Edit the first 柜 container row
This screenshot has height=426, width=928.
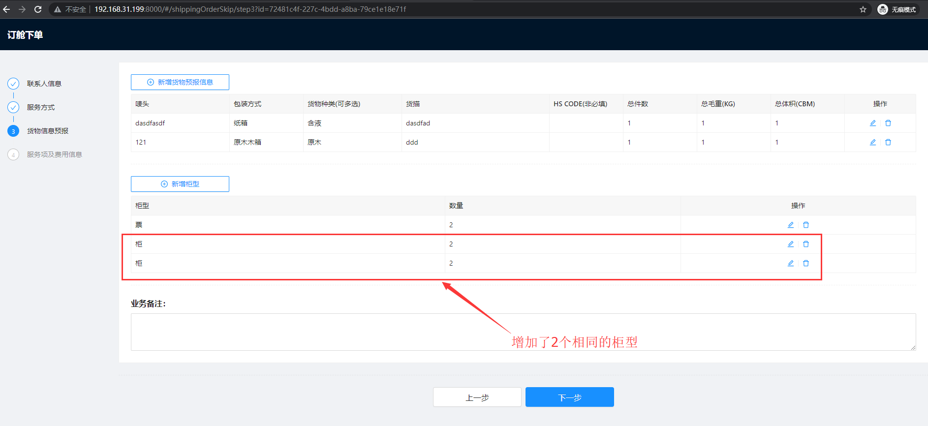coord(790,244)
